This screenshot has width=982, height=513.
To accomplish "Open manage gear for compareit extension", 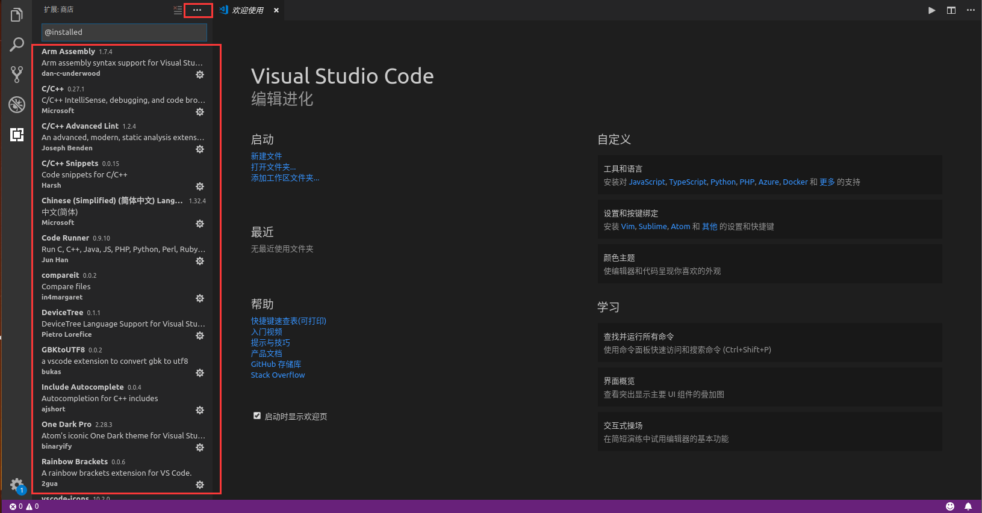I will 200,298.
